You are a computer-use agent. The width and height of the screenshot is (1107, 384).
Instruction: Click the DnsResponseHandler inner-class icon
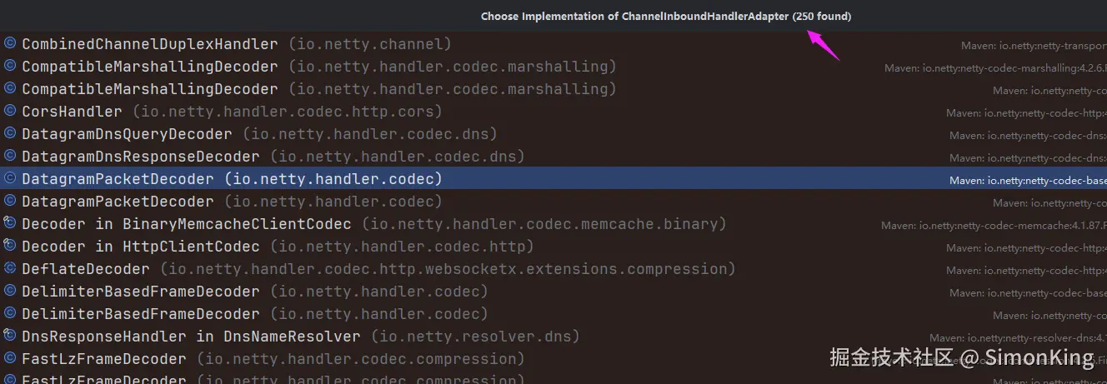click(x=10, y=336)
